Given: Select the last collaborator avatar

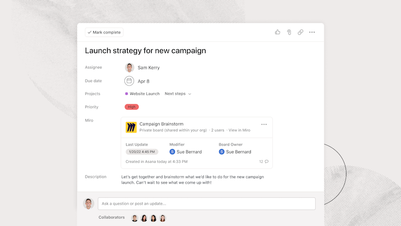Looking at the screenshot, I should tap(163, 218).
